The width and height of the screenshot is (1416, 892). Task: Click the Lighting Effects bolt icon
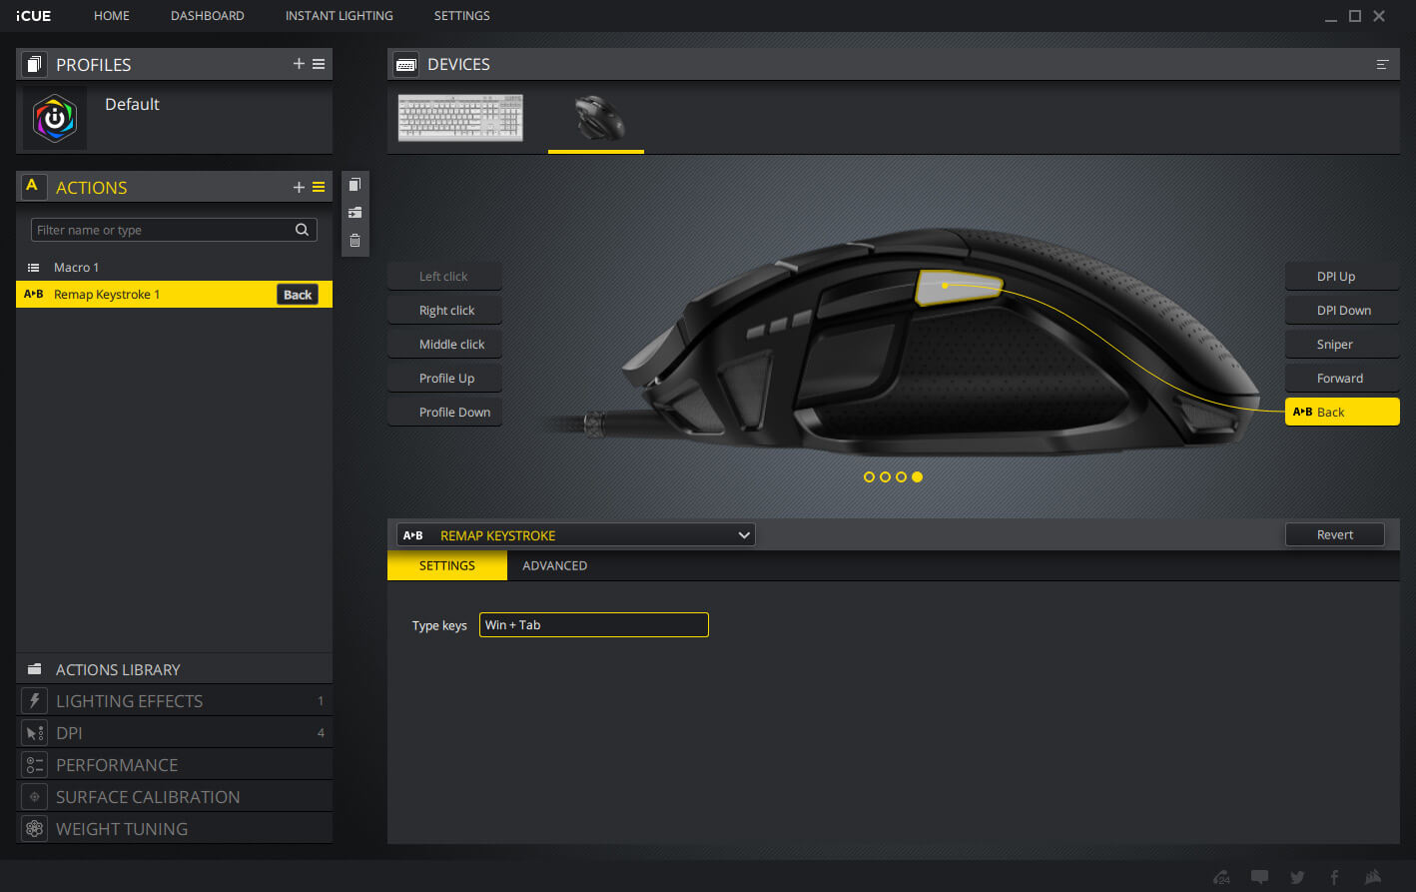tap(34, 701)
